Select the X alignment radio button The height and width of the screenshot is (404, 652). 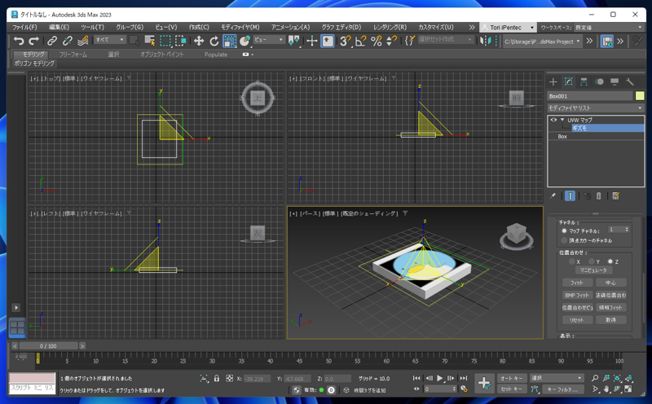572,261
